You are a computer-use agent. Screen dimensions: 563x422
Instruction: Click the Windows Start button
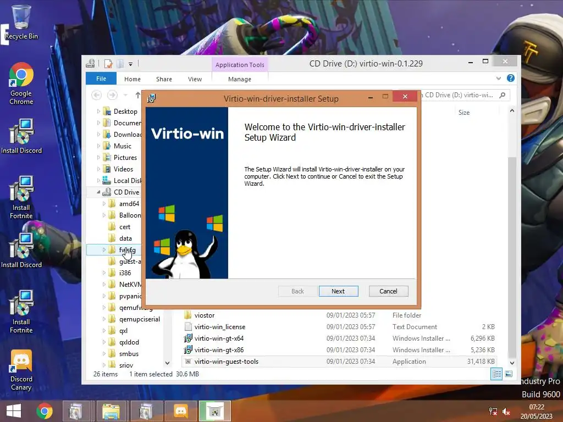(14, 411)
